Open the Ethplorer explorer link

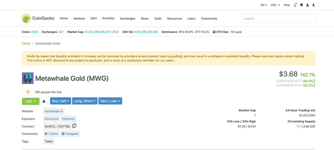[x=68, y=119]
